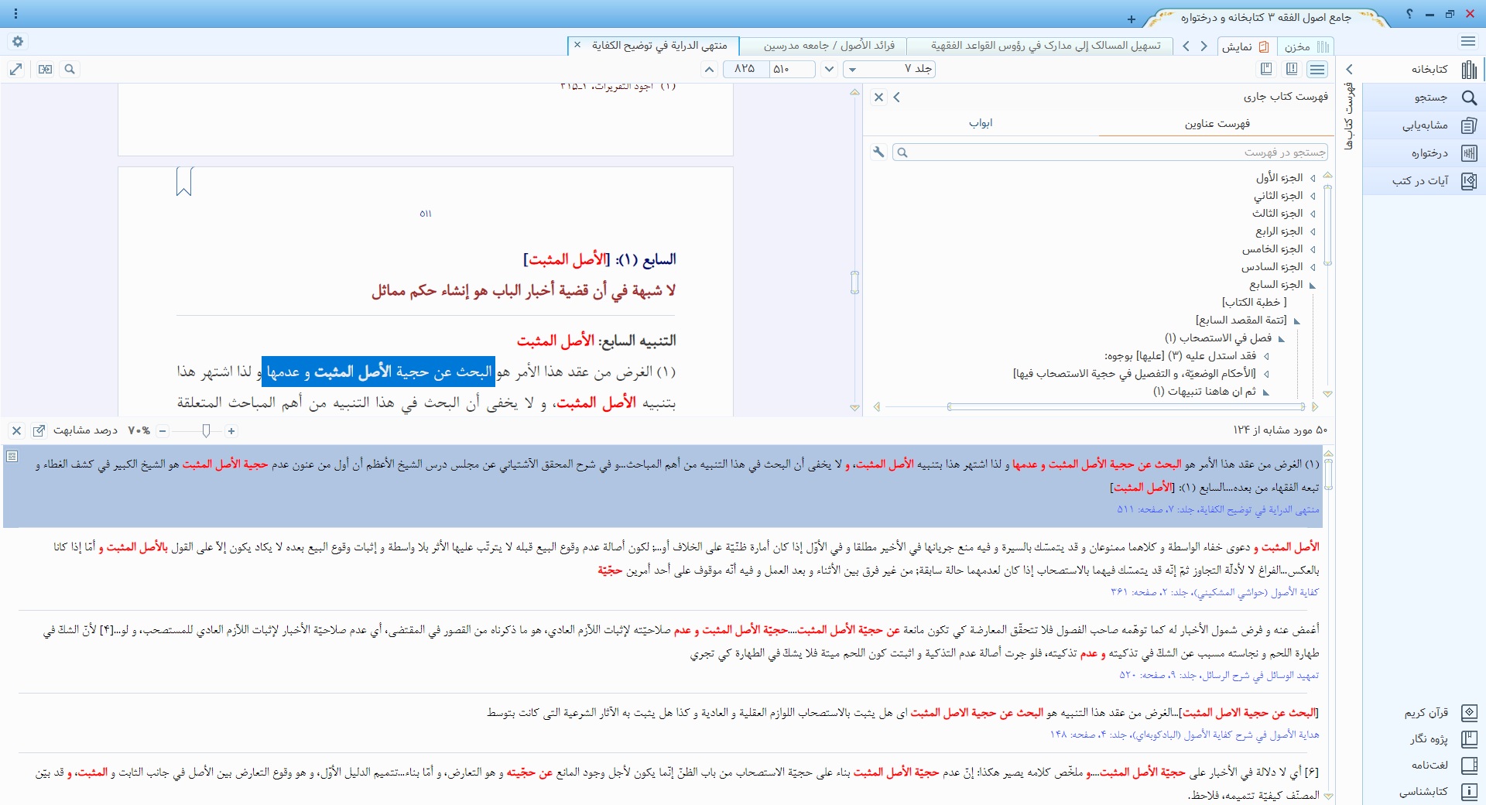Click the page number field ۵۱۰
The width and height of the screenshot is (1486, 805).
(x=791, y=69)
